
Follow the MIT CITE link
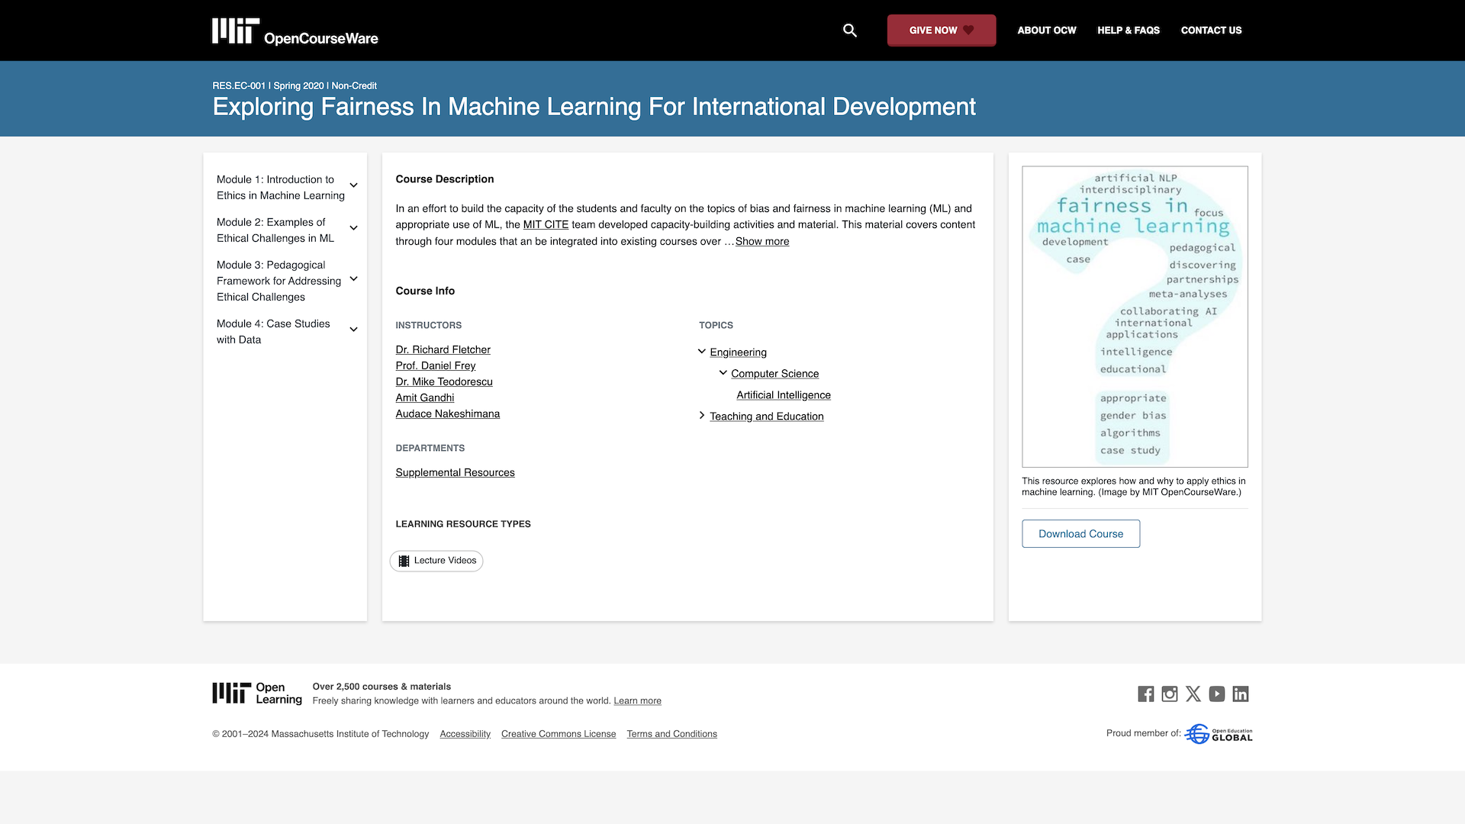coord(546,224)
